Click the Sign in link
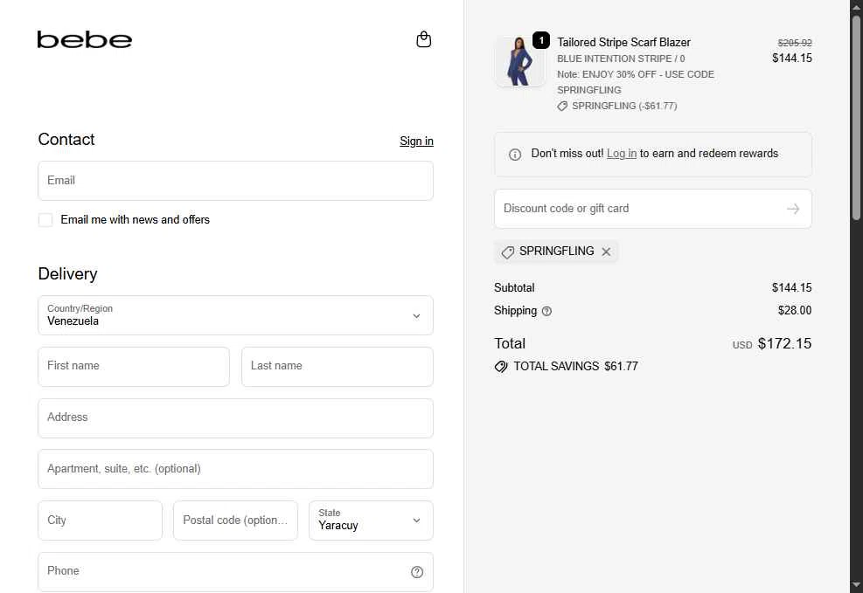 coord(416,141)
